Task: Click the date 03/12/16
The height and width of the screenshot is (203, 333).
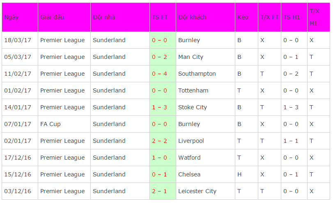Action: point(18,191)
